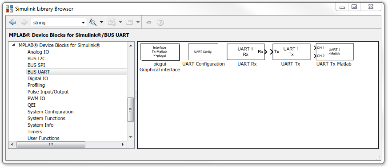Select PWM IO library
The height and width of the screenshot is (167, 388).
coord(36,98)
